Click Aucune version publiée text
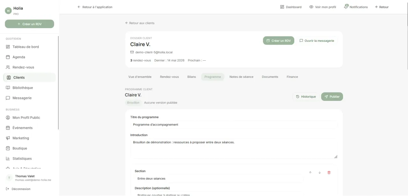This screenshot has width=408, height=196. tap(161, 103)
